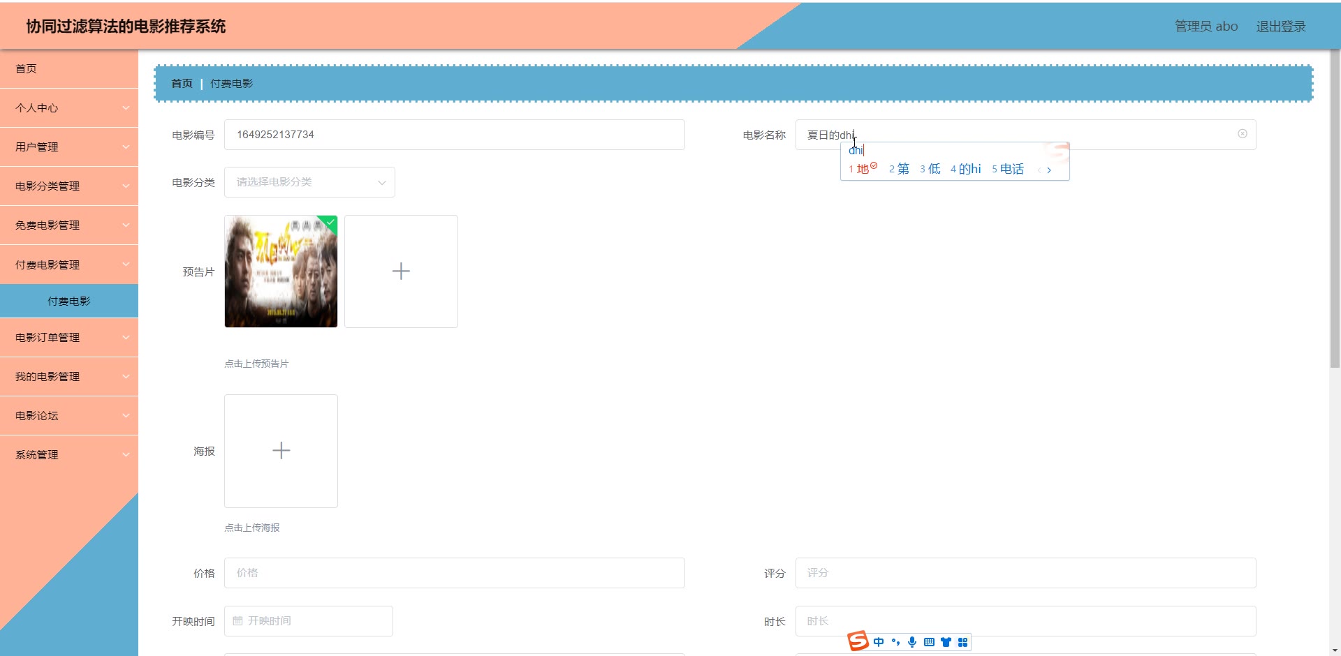Choose IME candidate 2 第
Viewport: 1341px width, 656px height.
pos(899,169)
